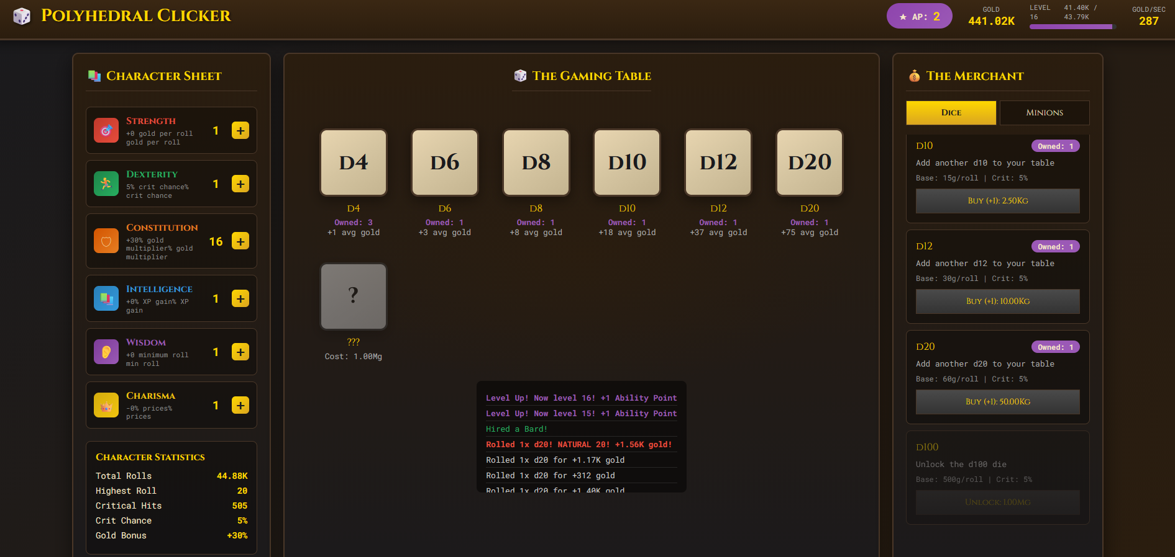Unlock the D100 die for 1.00Mg
The image size is (1175, 557).
coord(998,502)
